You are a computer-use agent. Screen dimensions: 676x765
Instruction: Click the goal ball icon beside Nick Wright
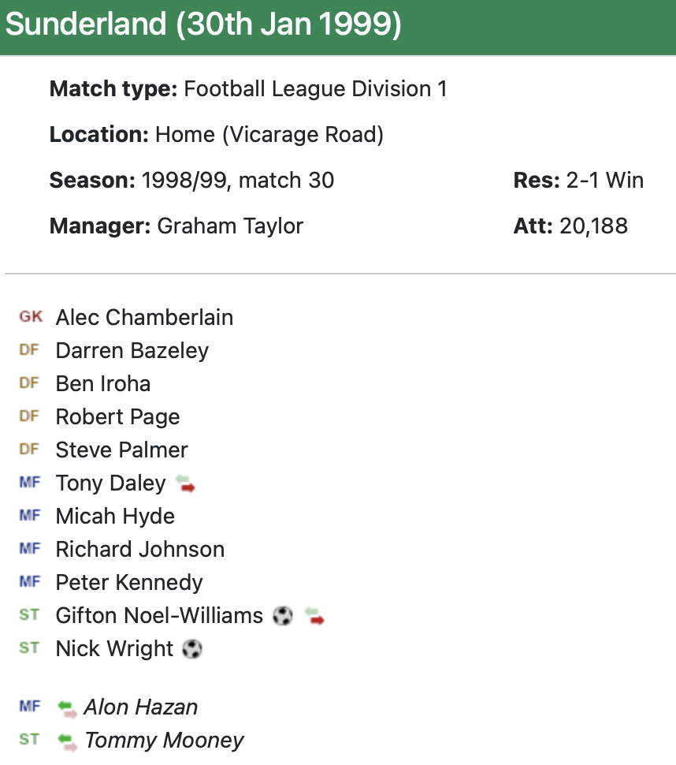click(191, 649)
